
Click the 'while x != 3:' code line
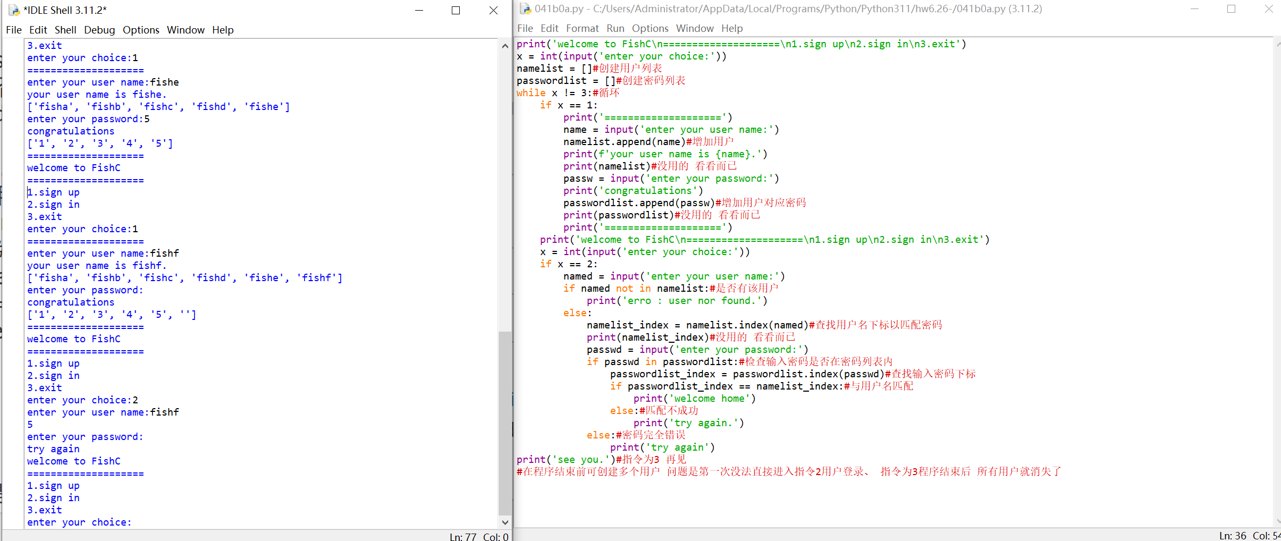click(568, 93)
